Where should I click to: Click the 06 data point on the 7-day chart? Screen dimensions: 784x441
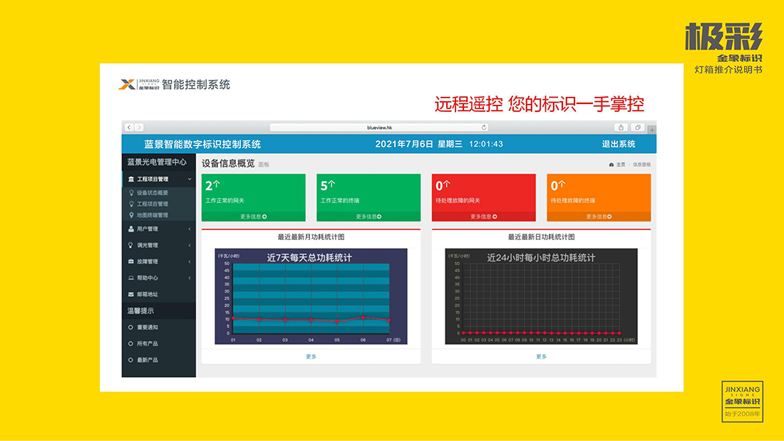[x=363, y=318]
